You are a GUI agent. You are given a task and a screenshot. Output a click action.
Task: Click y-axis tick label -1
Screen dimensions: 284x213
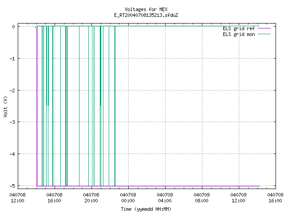[x=12, y=59]
